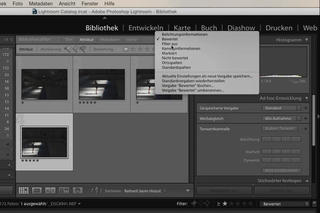Collapse the Histogramm panel
The height and width of the screenshot is (213, 320).
point(307,40)
